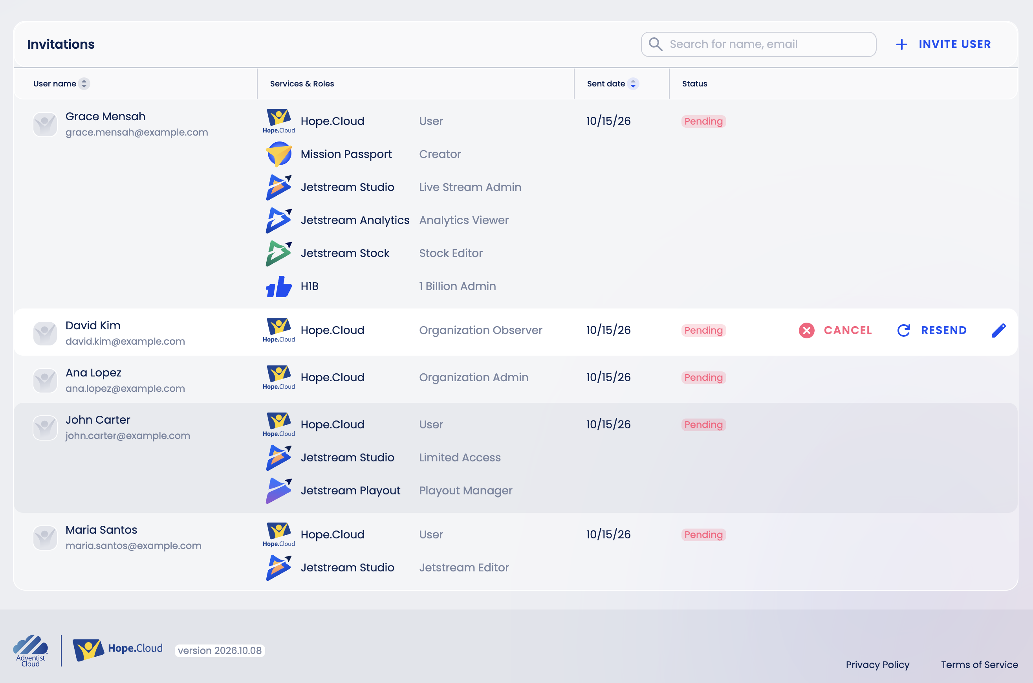Image resolution: width=1033 pixels, height=683 pixels.
Task: Click the H1B thumbs-up icon
Action: tap(278, 286)
